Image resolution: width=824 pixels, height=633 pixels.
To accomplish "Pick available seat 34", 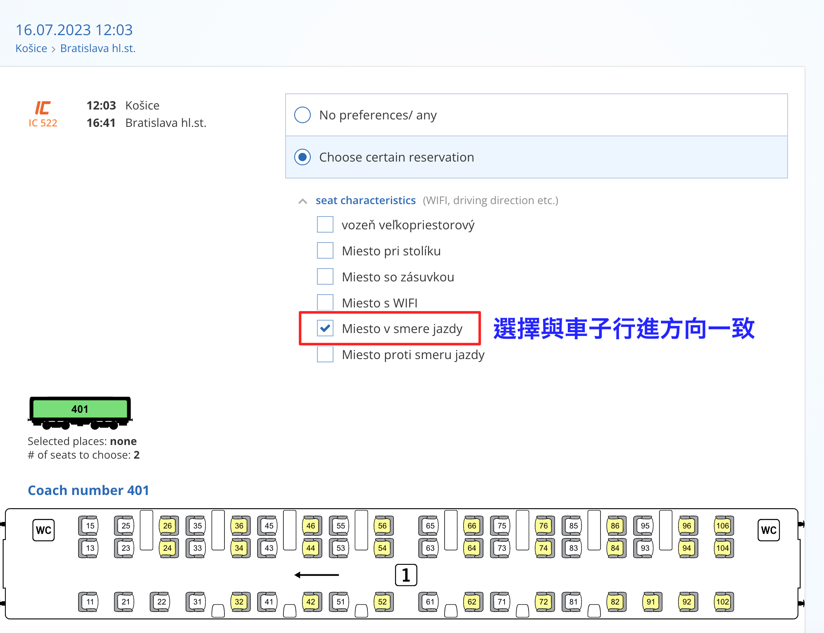I will (x=240, y=548).
